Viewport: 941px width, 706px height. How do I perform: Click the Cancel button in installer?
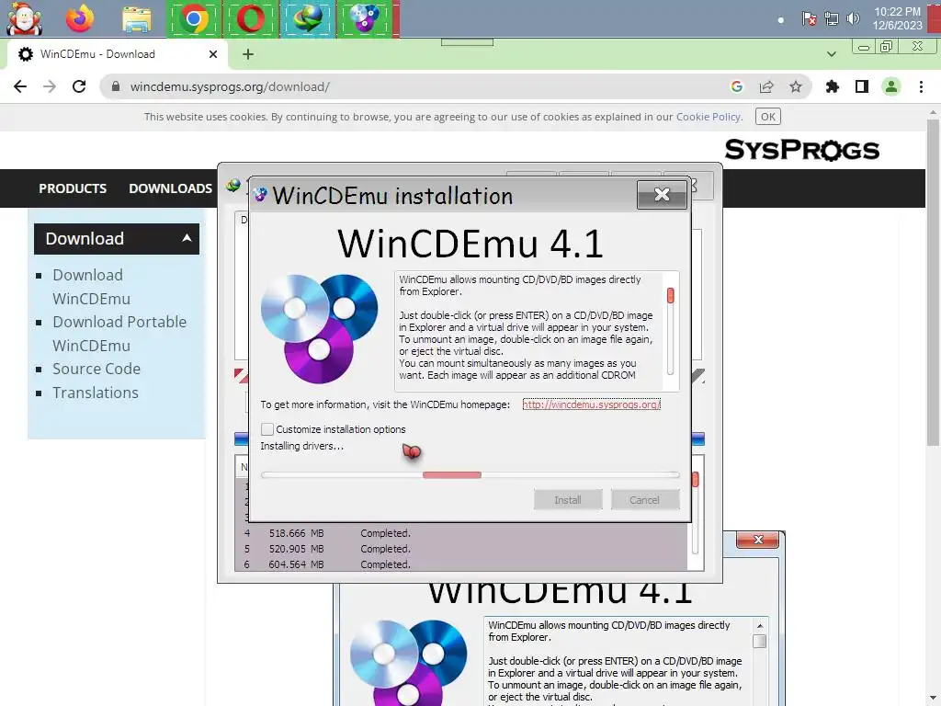pos(644,499)
